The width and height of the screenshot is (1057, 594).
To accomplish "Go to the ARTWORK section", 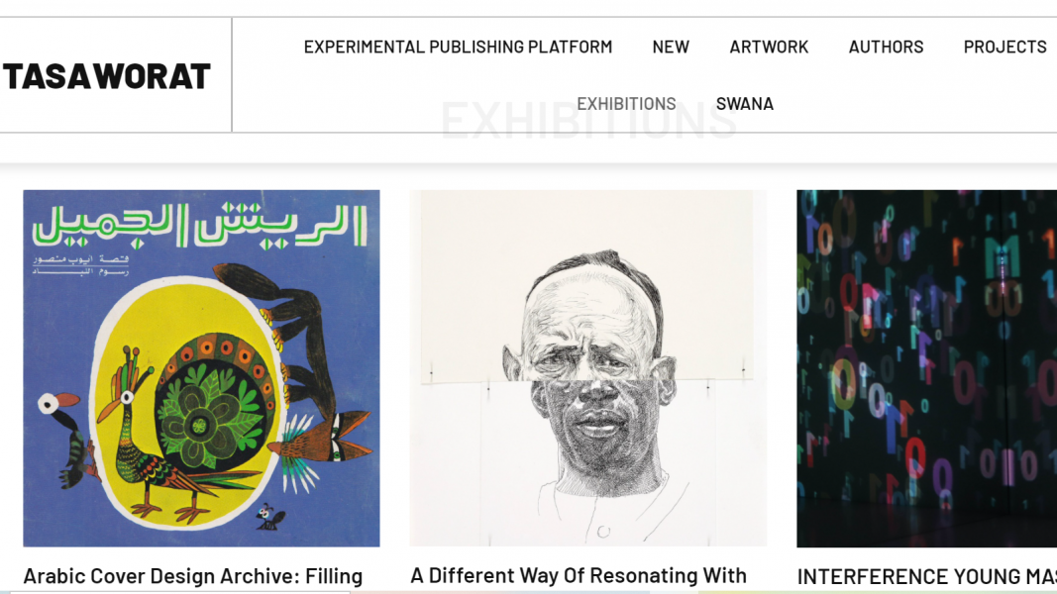I will click(x=769, y=48).
